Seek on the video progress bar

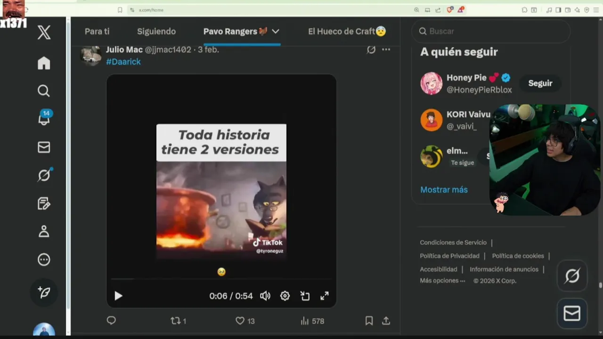click(x=221, y=279)
